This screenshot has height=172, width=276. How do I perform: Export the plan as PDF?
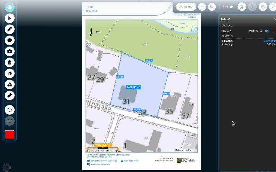point(242,7)
